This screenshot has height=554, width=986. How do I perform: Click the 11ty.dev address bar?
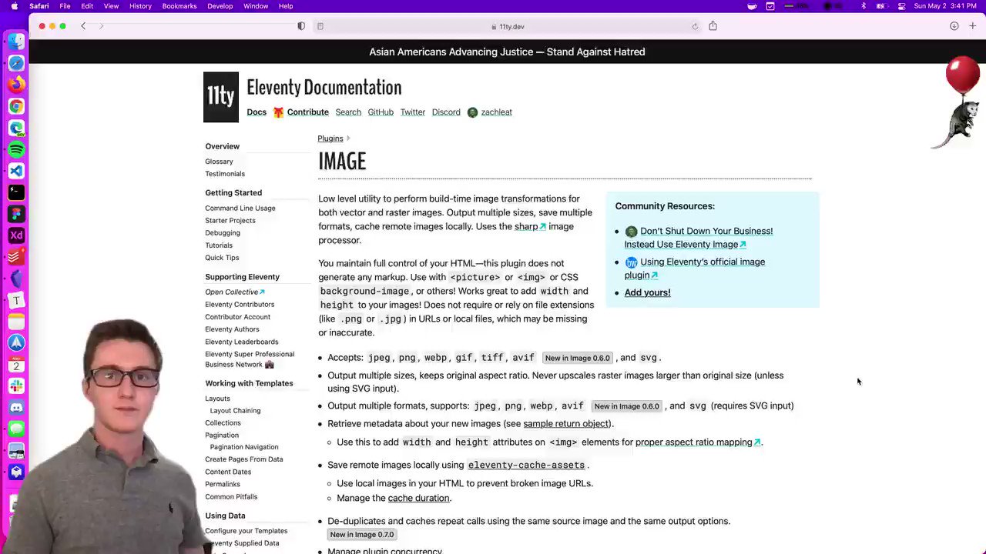coord(508,26)
